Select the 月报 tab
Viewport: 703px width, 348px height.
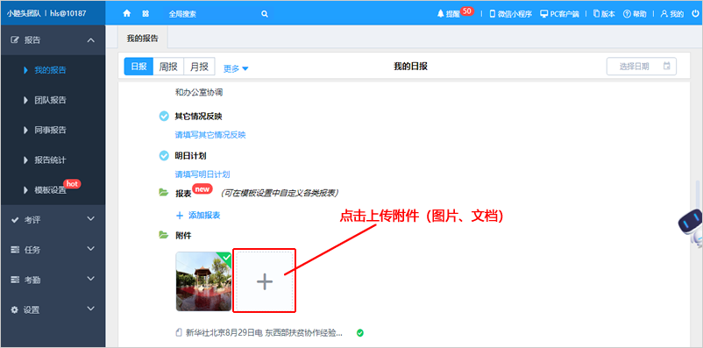[x=199, y=67]
